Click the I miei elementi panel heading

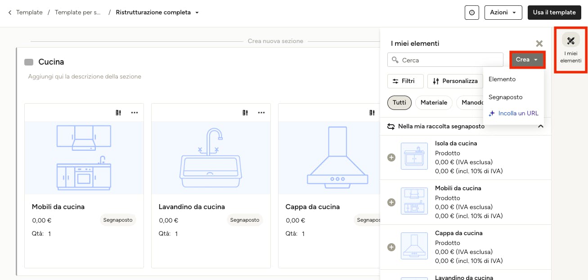point(415,44)
